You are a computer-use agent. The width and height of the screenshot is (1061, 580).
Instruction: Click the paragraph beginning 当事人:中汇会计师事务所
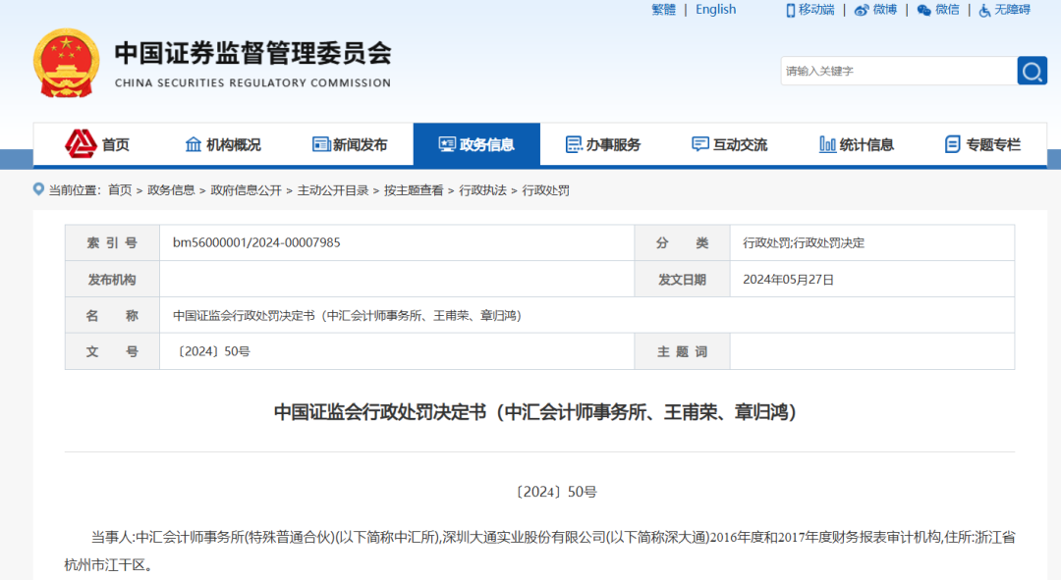[539, 551]
